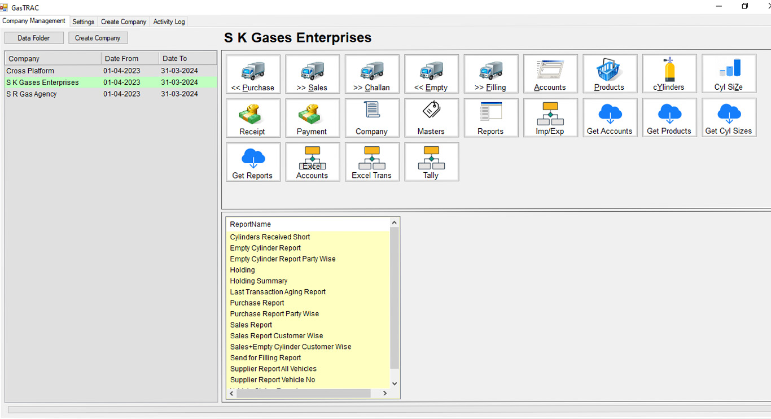This screenshot has height=419, width=771.
Task: Open the Products basket icon
Action: 610,74
